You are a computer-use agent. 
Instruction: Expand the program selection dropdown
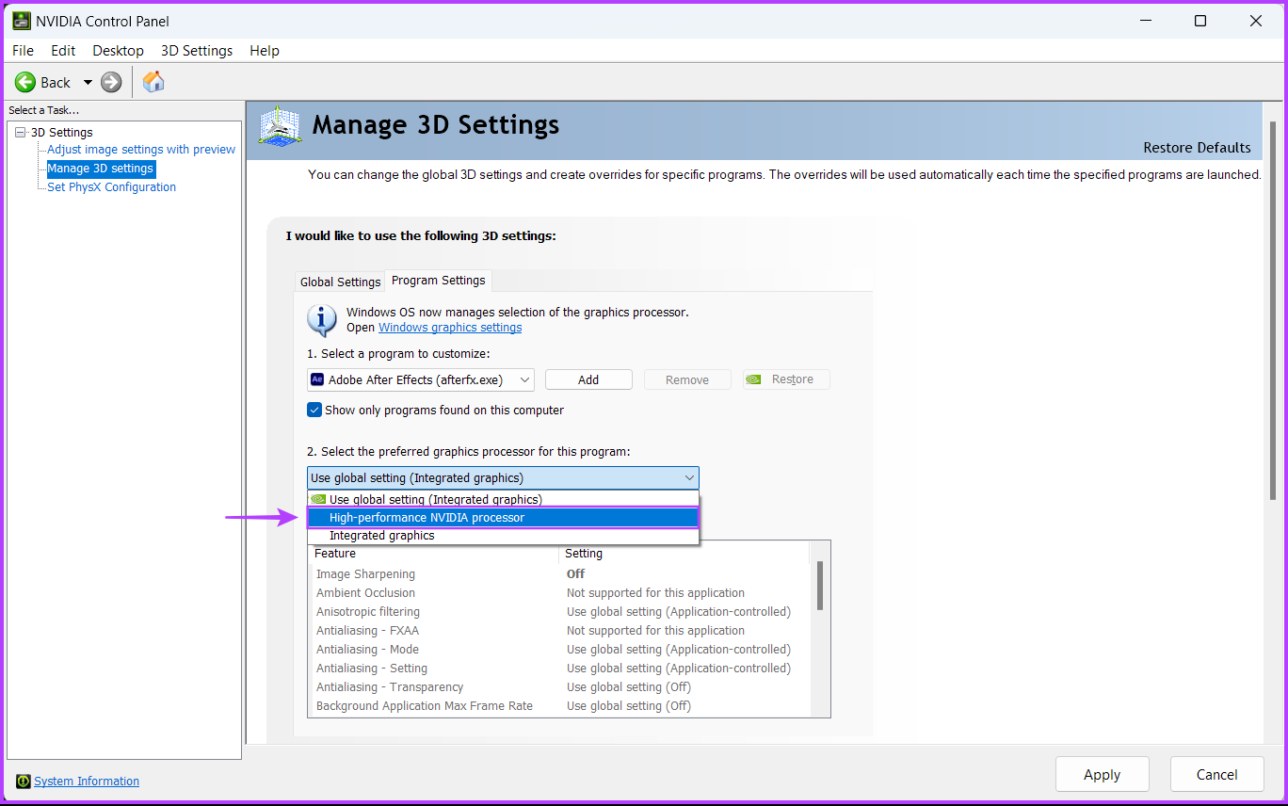(x=524, y=379)
